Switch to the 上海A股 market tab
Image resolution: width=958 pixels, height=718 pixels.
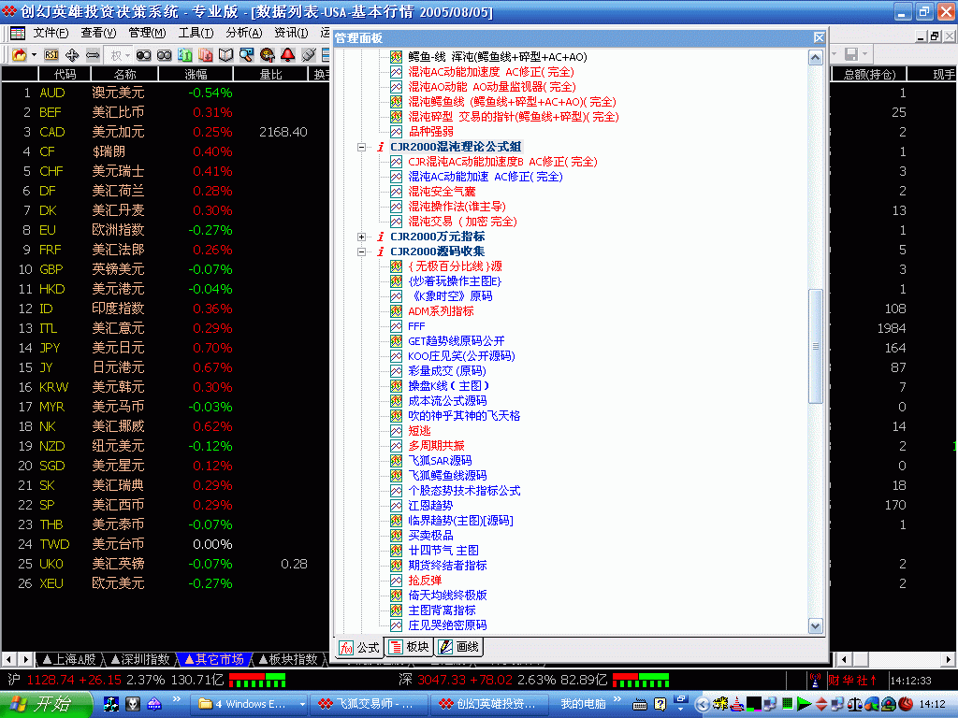click(68, 659)
